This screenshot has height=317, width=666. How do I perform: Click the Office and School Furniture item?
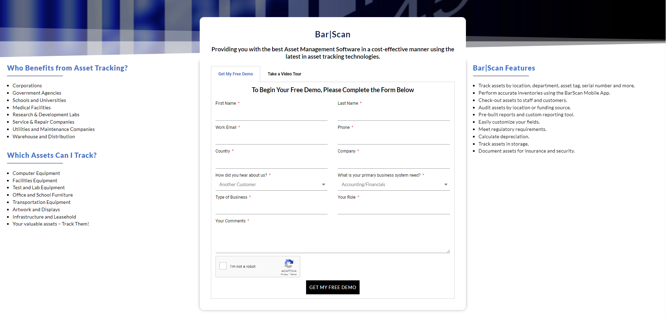point(43,195)
